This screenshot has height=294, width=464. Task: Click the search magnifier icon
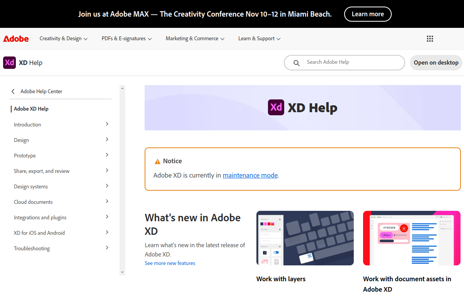297,63
